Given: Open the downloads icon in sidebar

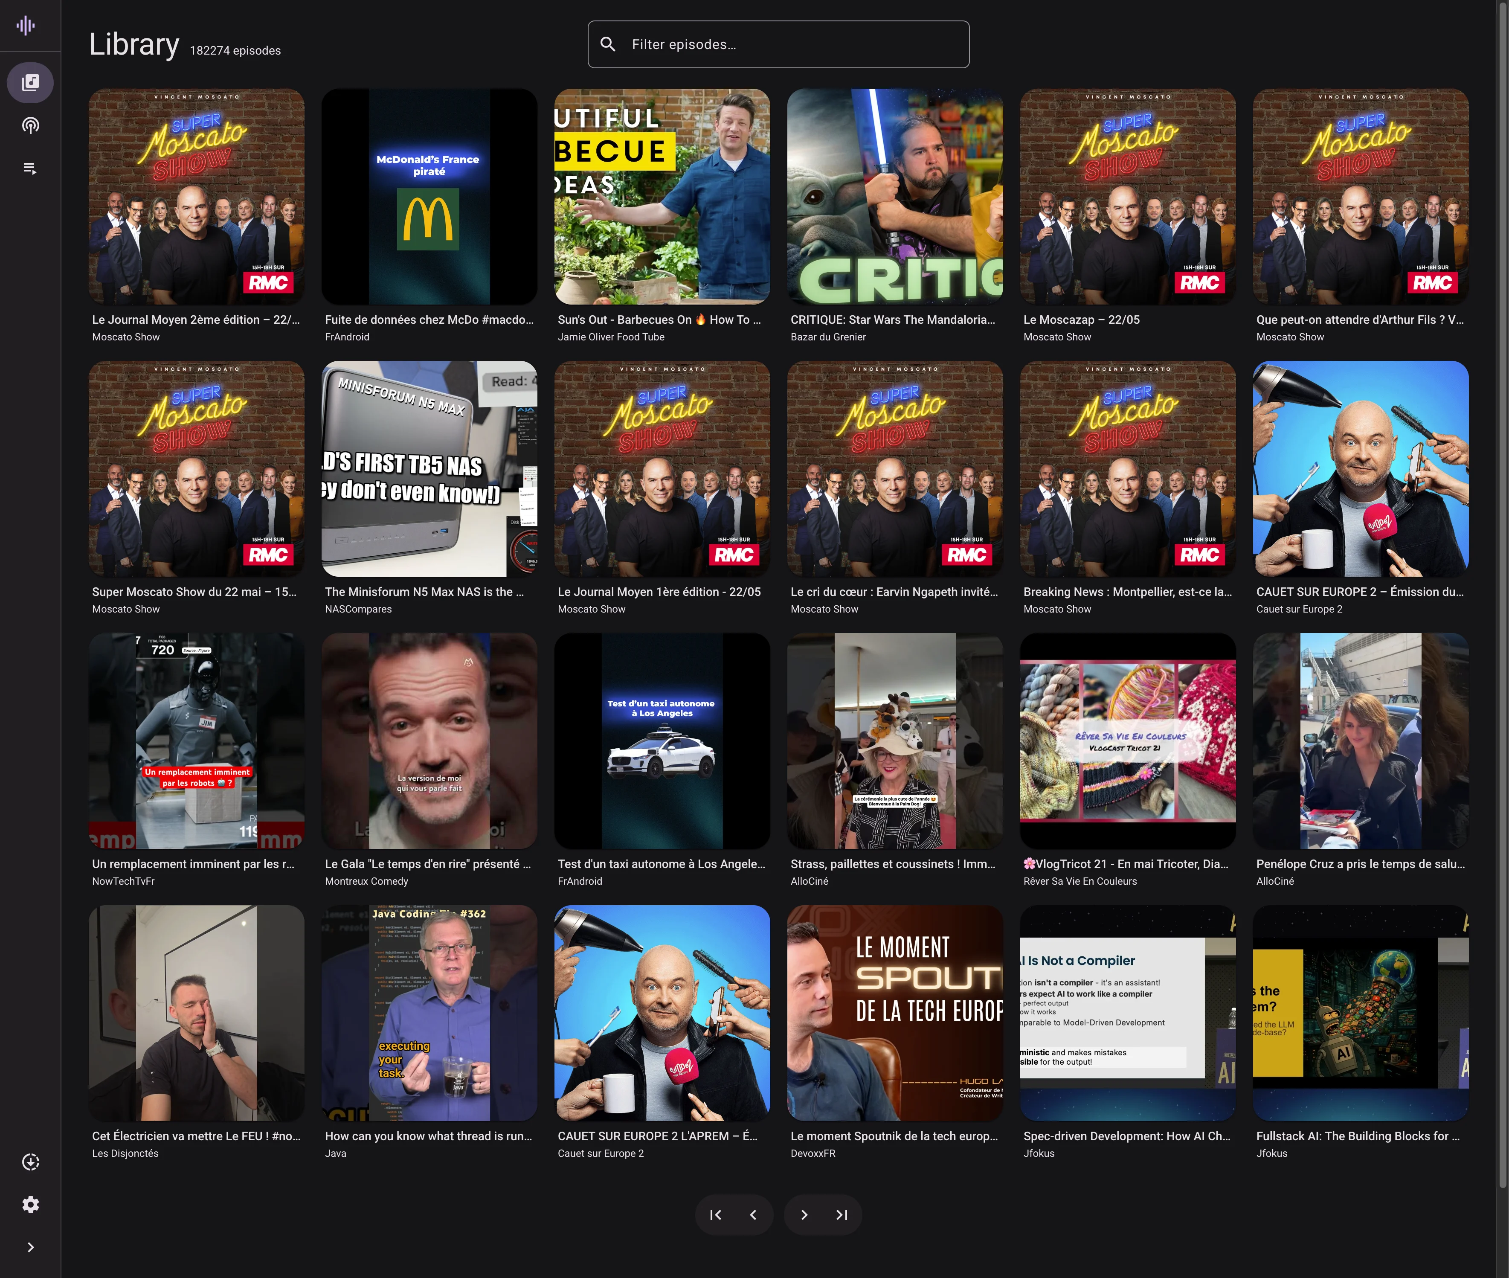Looking at the screenshot, I should 30,1162.
